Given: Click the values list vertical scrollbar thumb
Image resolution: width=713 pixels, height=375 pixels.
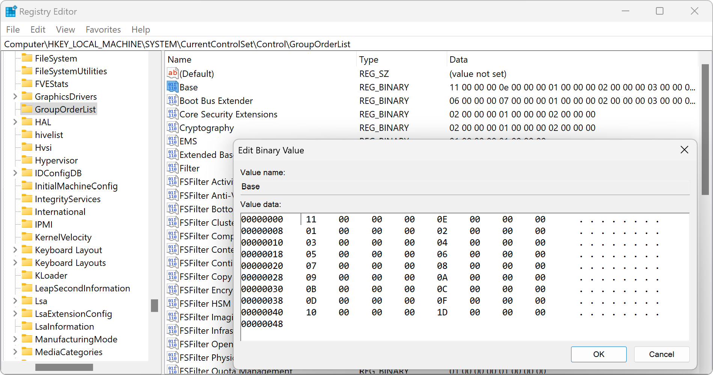Looking at the screenshot, I should point(705,129).
